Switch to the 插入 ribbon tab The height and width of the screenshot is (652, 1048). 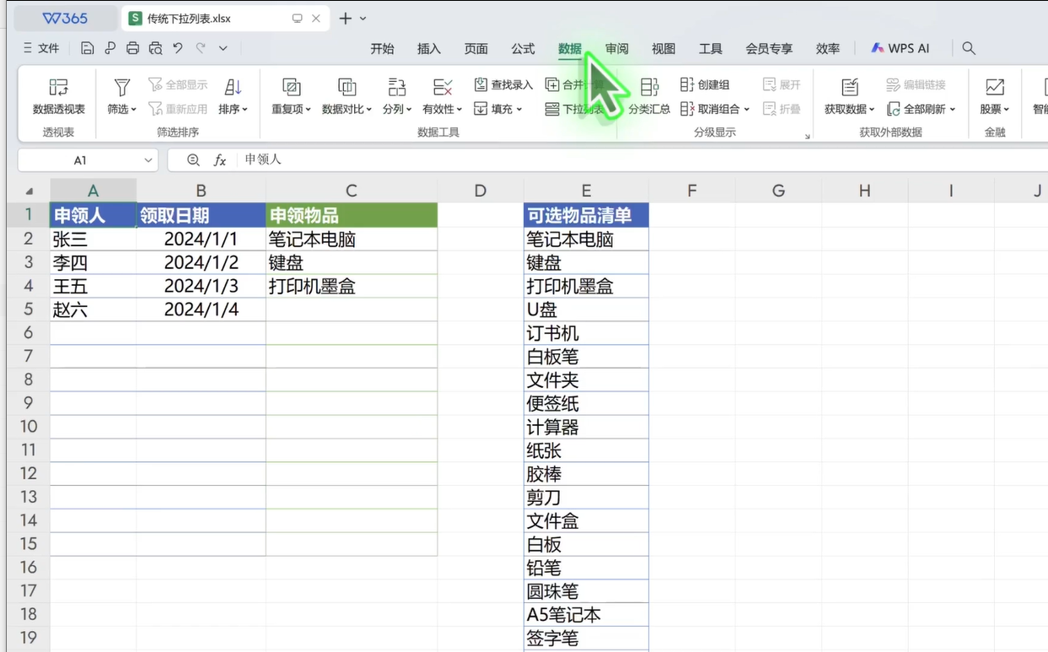[x=429, y=49]
